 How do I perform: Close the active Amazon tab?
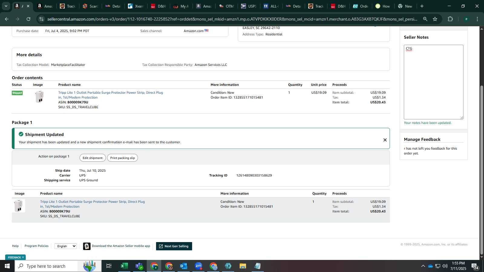click(x=28, y=6)
